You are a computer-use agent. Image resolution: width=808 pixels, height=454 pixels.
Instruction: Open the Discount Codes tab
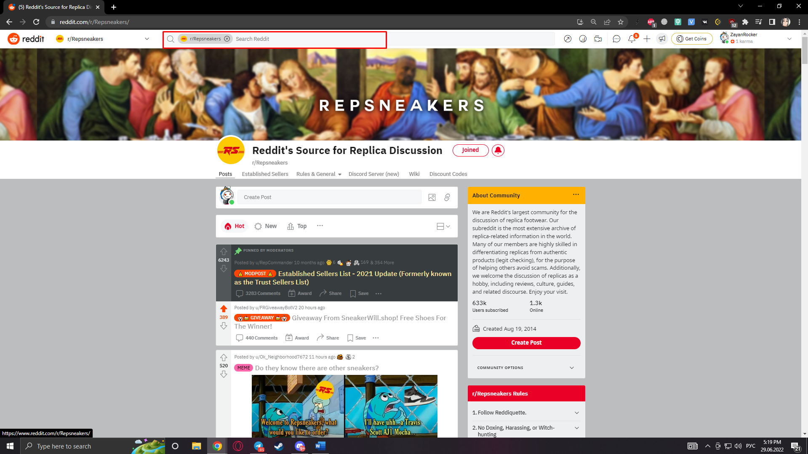[x=448, y=174]
